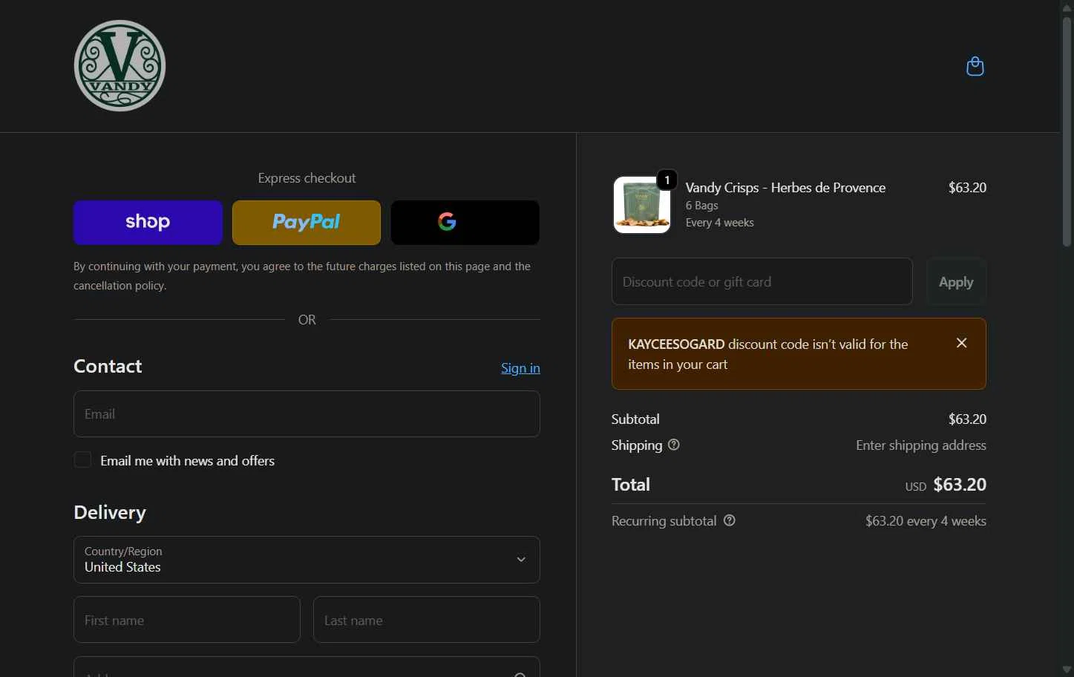Select the '6 Bags' product detail text

click(701, 206)
